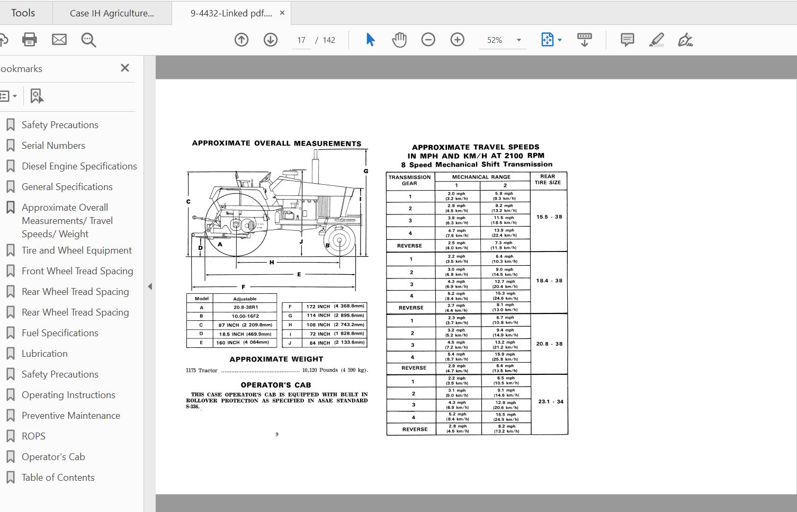797x512 pixels.
Task: Open the Email document icon
Action: click(59, 39)
